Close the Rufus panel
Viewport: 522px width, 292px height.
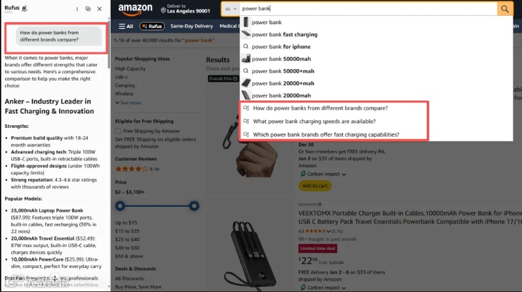pyautogui.click(x=100, y=9)
